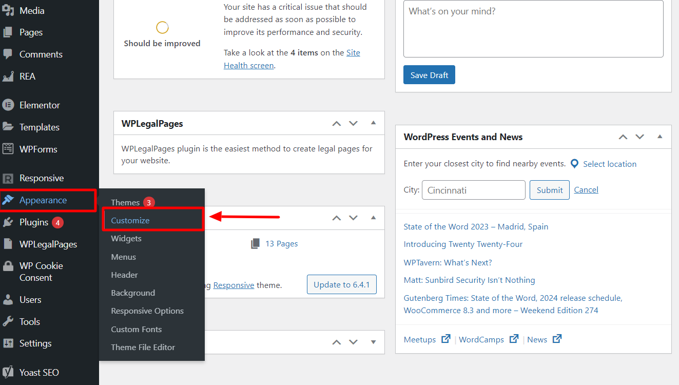Click the Update to 6.4.1 button
The image size is (679, 385).
pyautogui.click(x=342, y=284)
